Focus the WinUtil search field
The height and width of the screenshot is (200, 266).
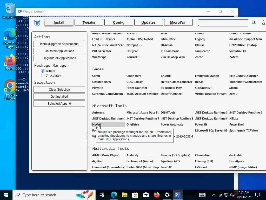[223, 23]
